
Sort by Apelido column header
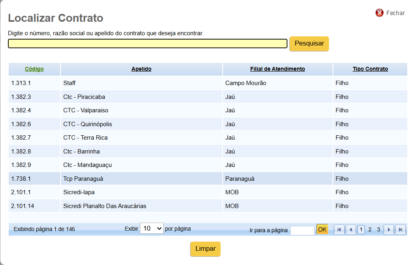(x=141, y=69)
